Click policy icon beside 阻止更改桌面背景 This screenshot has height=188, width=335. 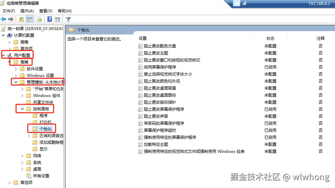[x=140, y=88]
